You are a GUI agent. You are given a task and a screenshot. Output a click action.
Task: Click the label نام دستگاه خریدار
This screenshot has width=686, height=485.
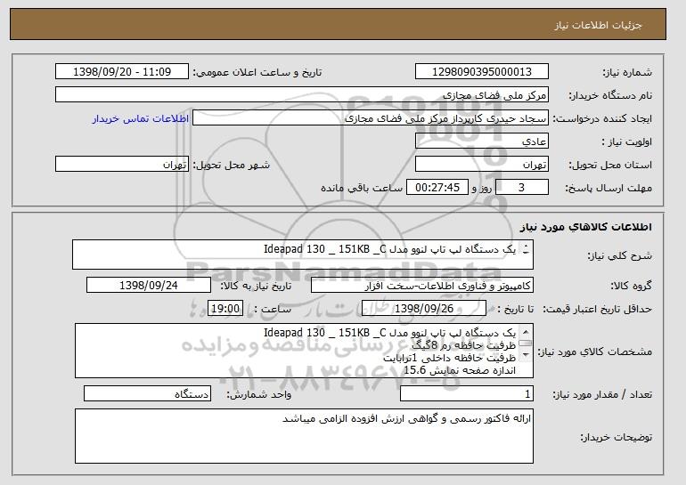(610, 96)
